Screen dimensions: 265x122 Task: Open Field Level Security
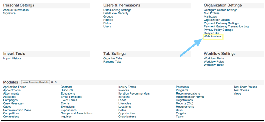point(116,13)
